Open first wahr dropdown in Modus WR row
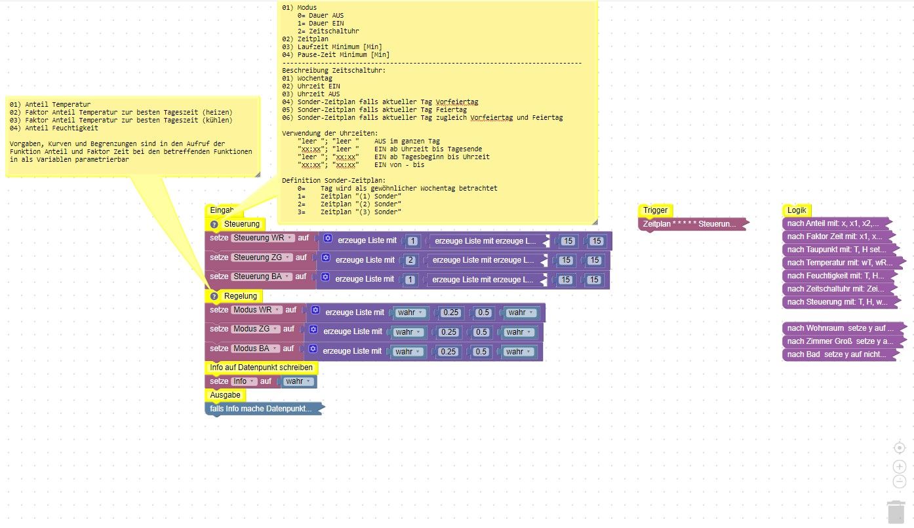914x528 pixels. (410, 313)
